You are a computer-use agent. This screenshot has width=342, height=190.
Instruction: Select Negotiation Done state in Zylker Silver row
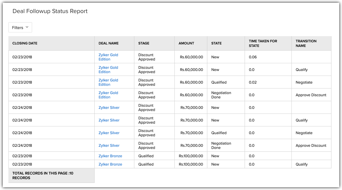pos(221,146)
